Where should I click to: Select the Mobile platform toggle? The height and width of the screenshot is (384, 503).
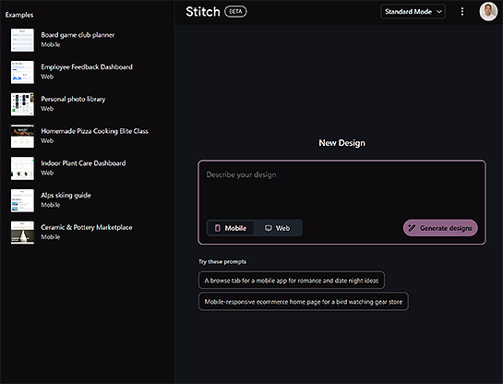pos(231,228)
